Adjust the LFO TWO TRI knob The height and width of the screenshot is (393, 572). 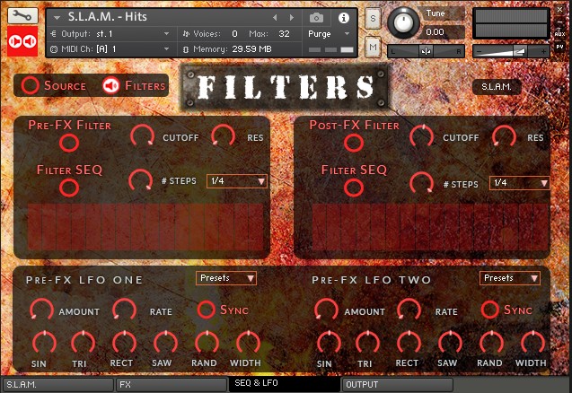tap(368, 343)
